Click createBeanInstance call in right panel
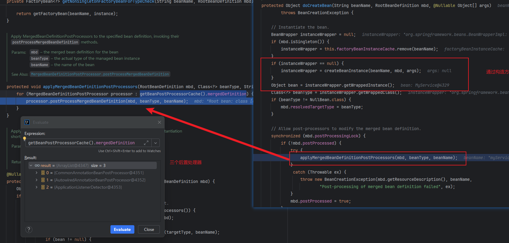Screen dimensions: 509x243 click(346, 71)
